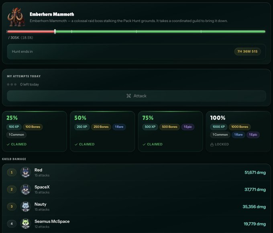Click the 37,771 dmg value
The height and width of the screenshot is (233, 273).
[255, 190]
